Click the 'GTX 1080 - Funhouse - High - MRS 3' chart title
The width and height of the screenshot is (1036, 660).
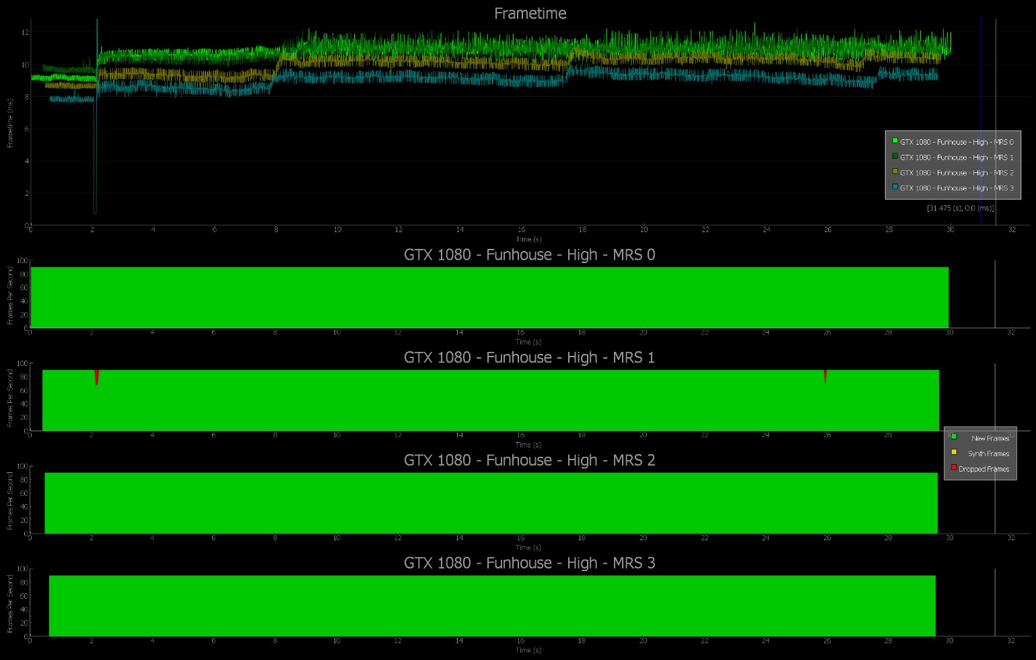click(x=529, y=564)
